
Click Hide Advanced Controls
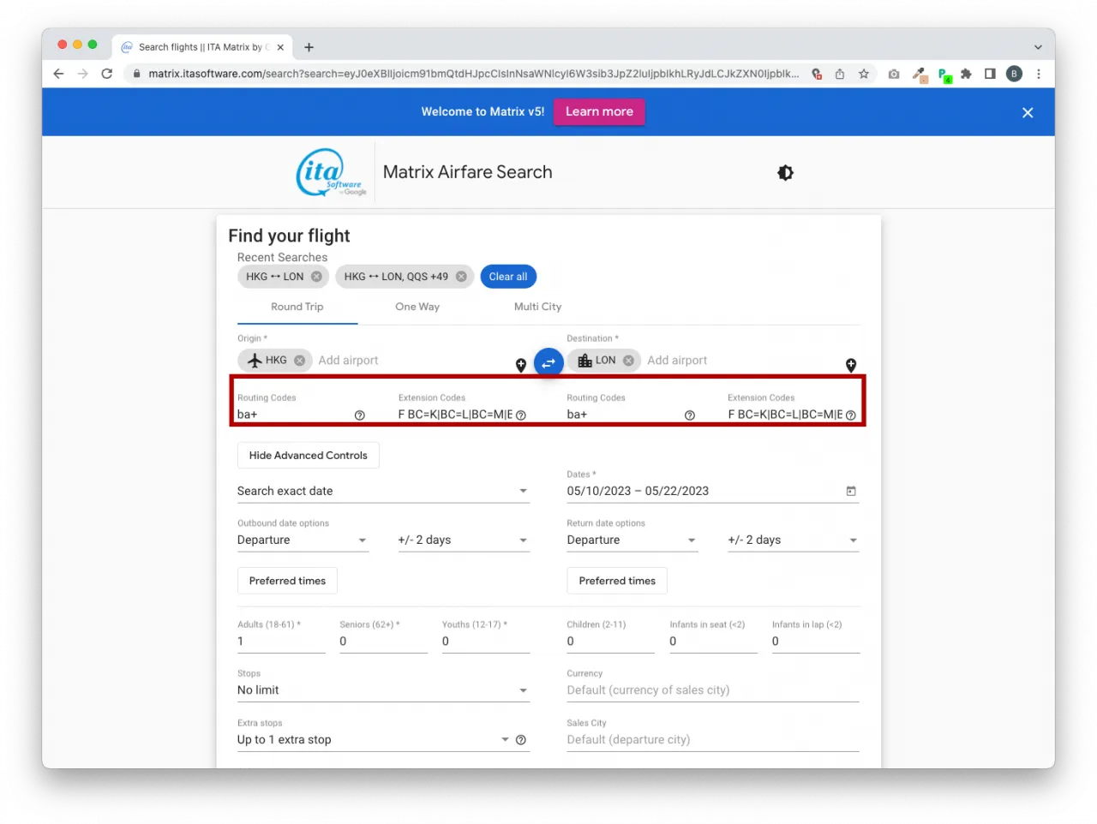(x=309, y=456)
